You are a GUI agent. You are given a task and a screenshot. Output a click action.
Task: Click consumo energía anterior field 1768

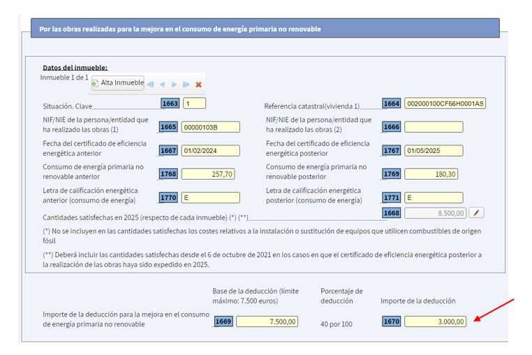coord(210,174)
